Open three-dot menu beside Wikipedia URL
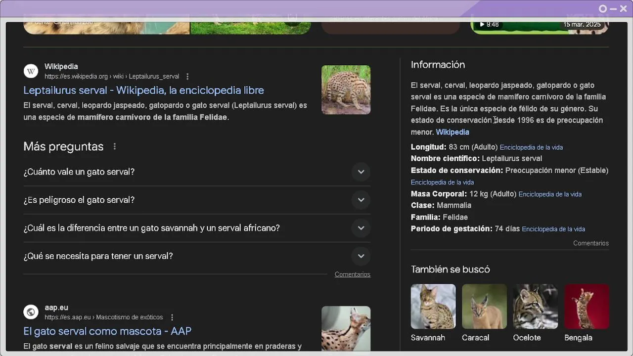 pos(187,77)
